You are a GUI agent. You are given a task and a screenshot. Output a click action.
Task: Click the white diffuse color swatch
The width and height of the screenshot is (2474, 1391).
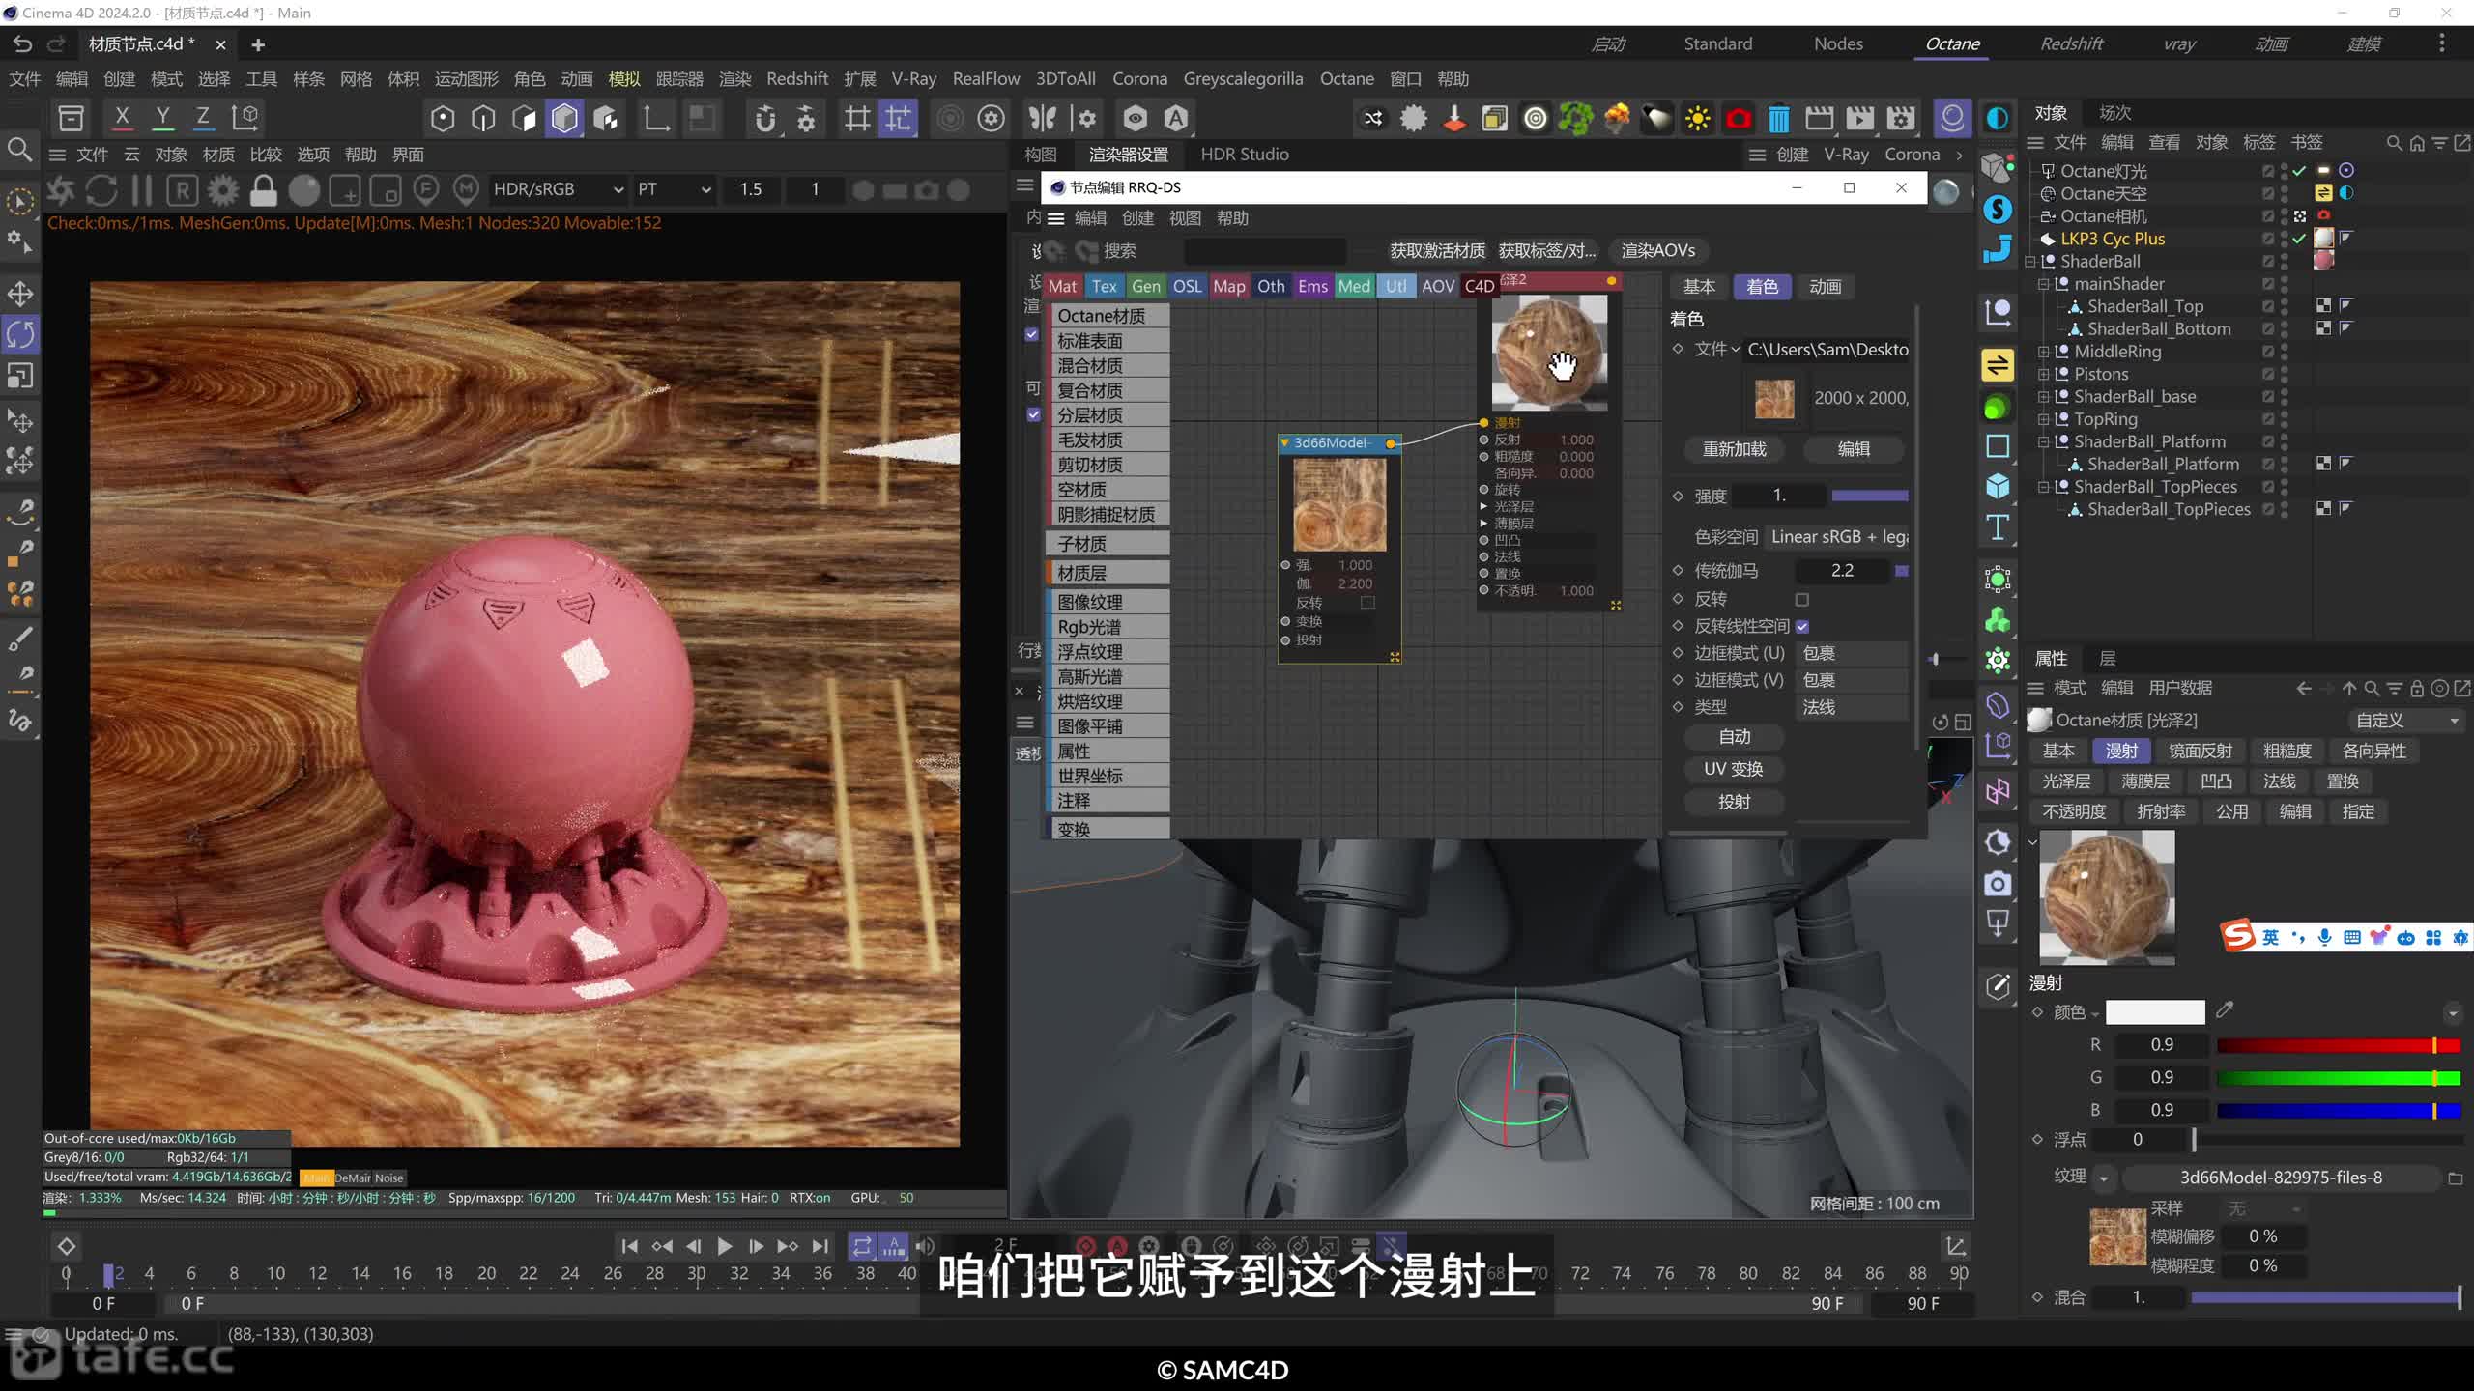click(x=2155, y=1012)
